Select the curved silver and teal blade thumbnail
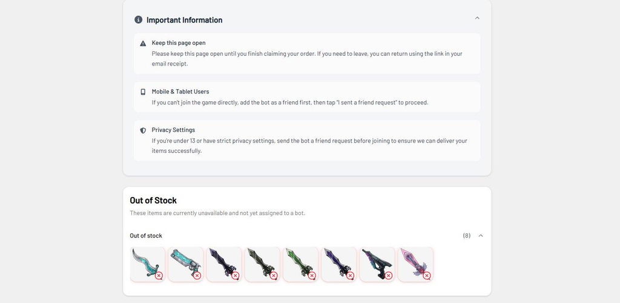This screenshot has width=620, height=303. tap(148, 264)
